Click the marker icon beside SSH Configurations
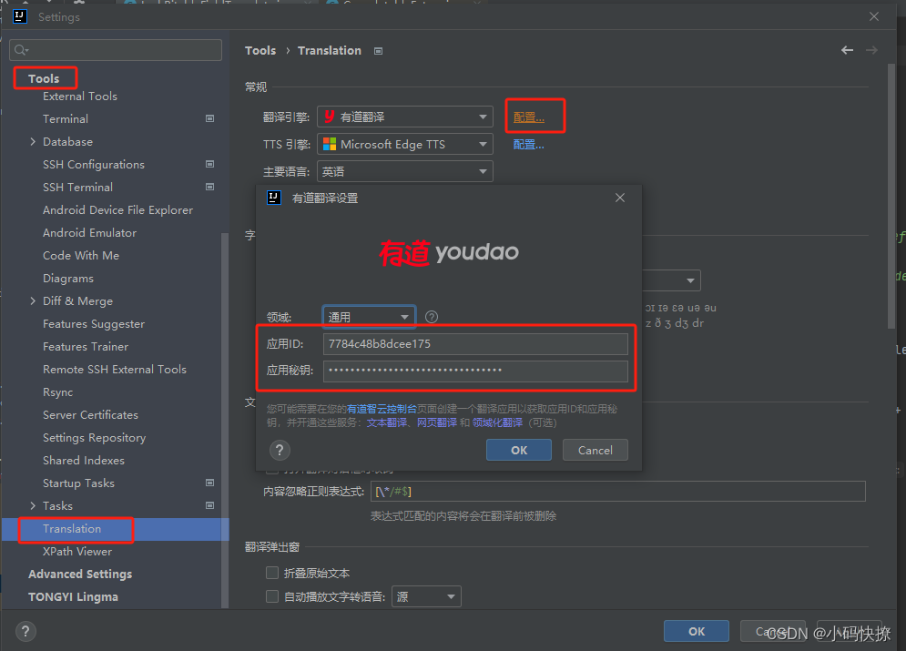This screenshot has height=651, width=906. coord(209,164)
